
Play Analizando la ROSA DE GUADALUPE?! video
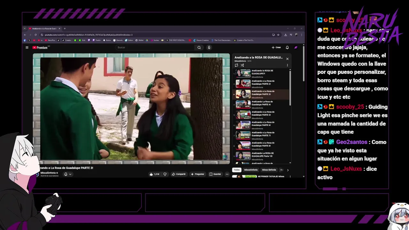coord(261,73)
